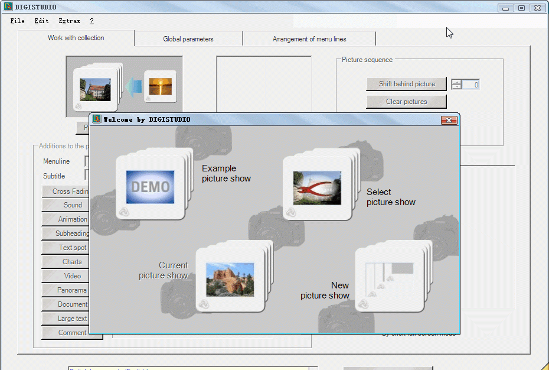
Task: Click the Document button
Action: click(x=66, y=304)
